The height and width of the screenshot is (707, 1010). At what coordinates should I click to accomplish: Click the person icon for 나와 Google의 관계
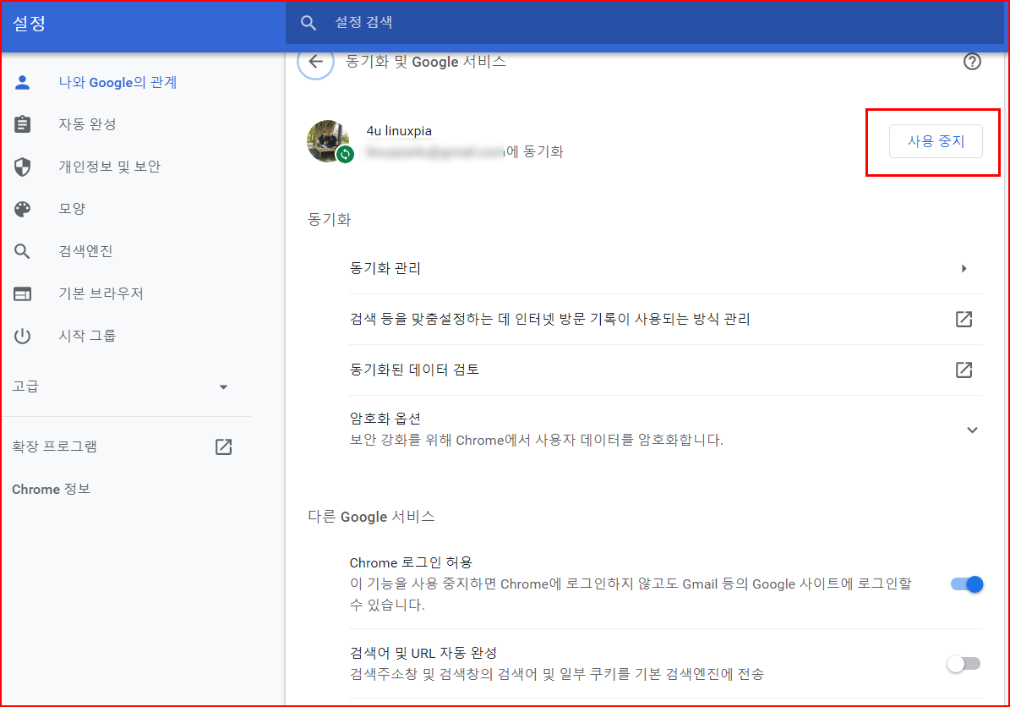[x=23, y=83]
